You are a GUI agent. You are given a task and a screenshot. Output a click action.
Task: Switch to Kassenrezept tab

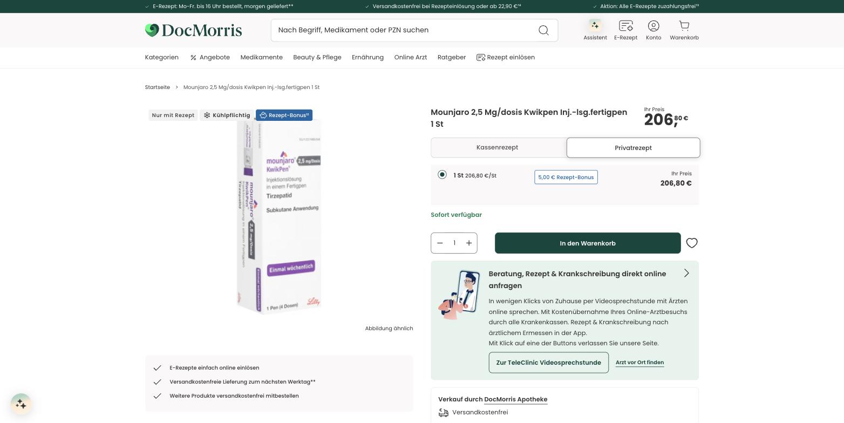[x=498, y=147]
